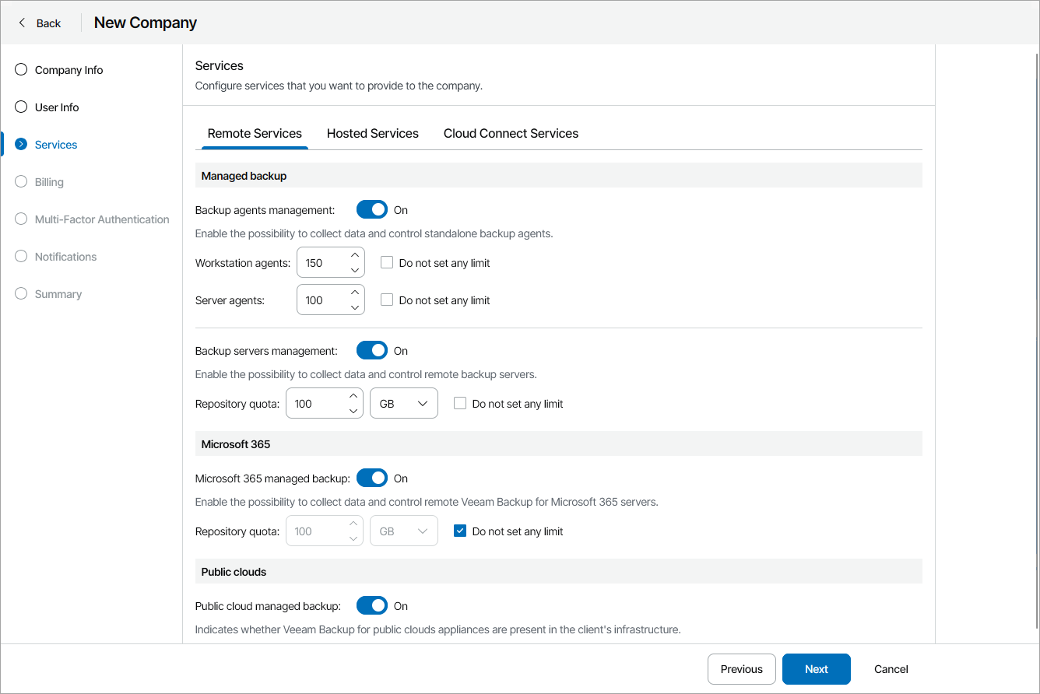Click the Next button

(x=816, y=668)
